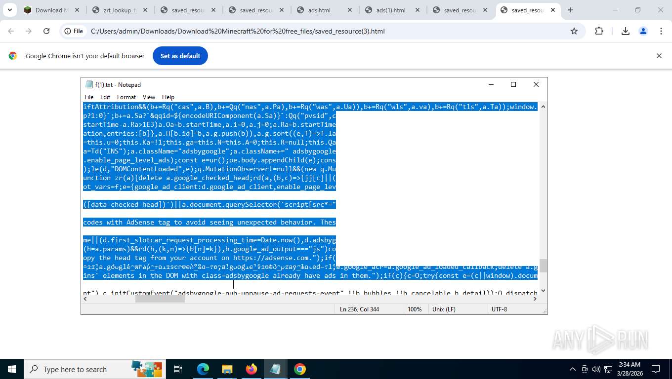Viewport: 672px width, 379px height.
Task: Show hidden system tray icons
Action: tap(573, 369)
